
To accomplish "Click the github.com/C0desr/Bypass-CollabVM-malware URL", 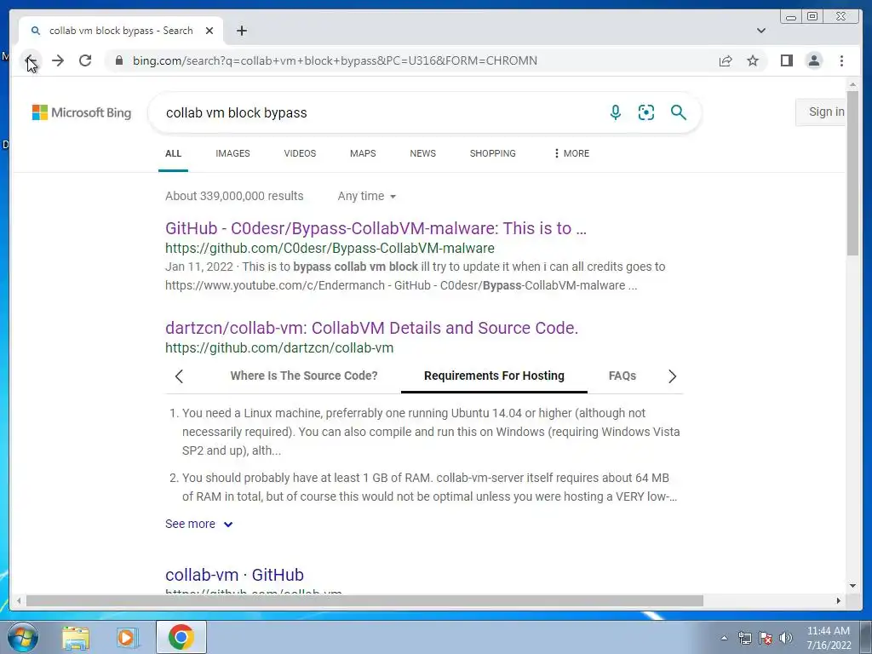I will [330, 248].
